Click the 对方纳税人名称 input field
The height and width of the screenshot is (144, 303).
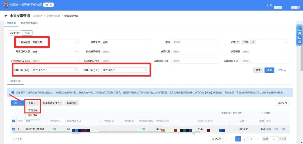(125, 61)
